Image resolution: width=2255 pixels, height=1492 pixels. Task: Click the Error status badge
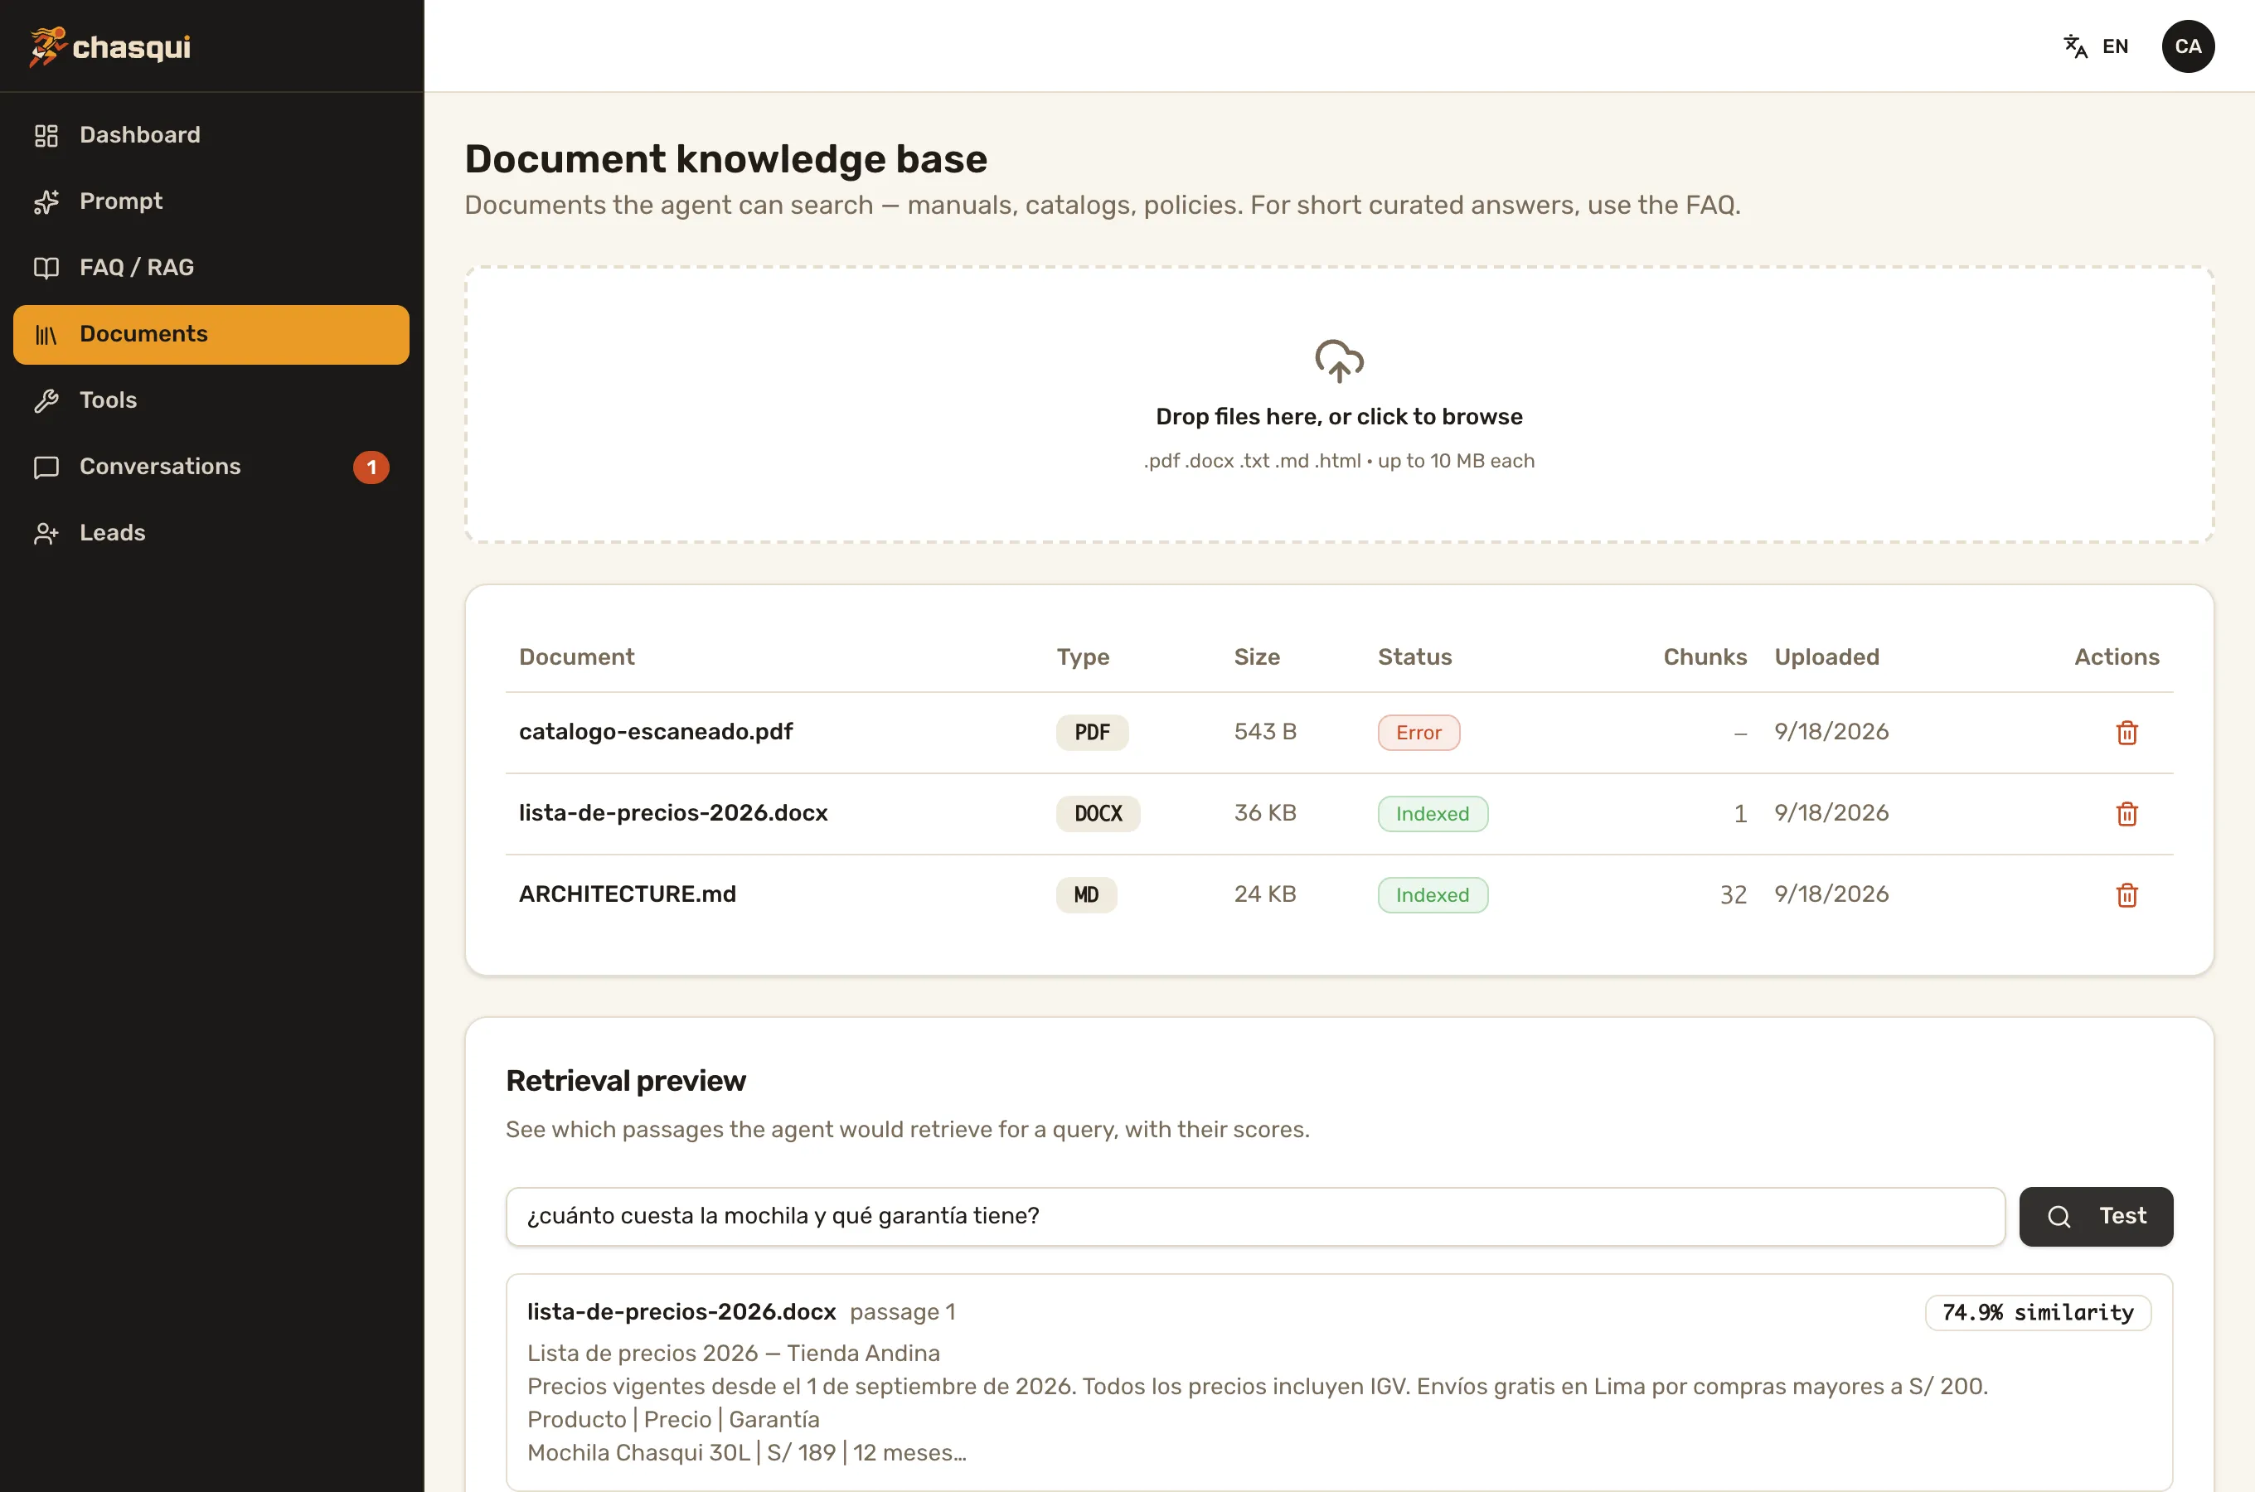[x=1418, y=733]
